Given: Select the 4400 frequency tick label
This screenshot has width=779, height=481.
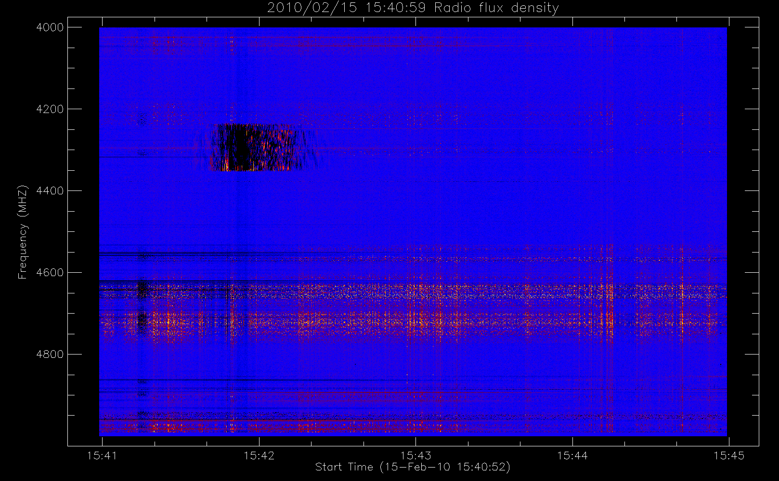Looking at the screenshot, I should 50,191.
